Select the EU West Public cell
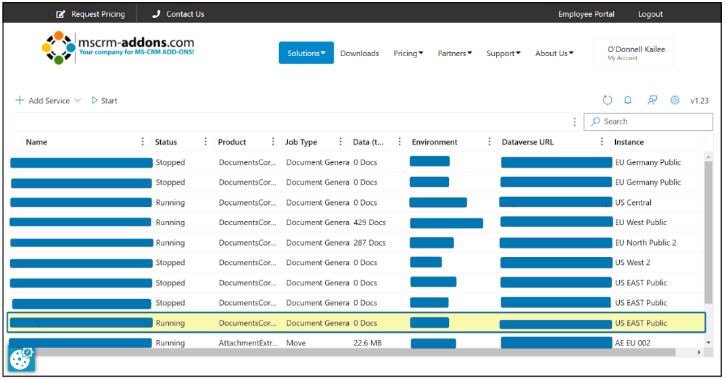726x380 pixels. (641, 222)
